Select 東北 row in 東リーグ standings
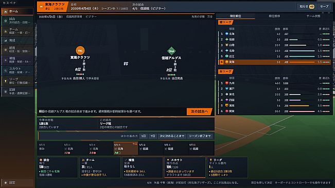The height and width of the screenshot is (188, 335). tap(275, 94)
